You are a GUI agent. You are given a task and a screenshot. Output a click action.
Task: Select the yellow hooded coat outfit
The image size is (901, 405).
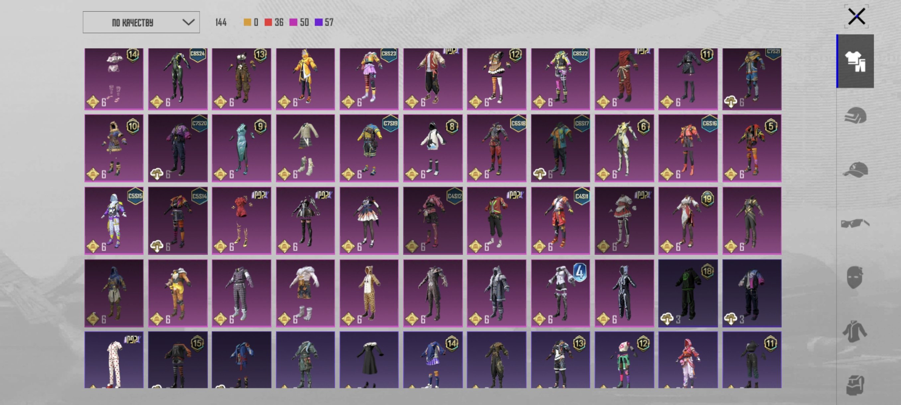[305, 79]
